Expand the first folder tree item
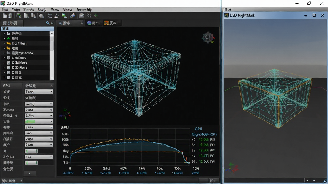This screenshot has height=184, width=328. [4, 33]
